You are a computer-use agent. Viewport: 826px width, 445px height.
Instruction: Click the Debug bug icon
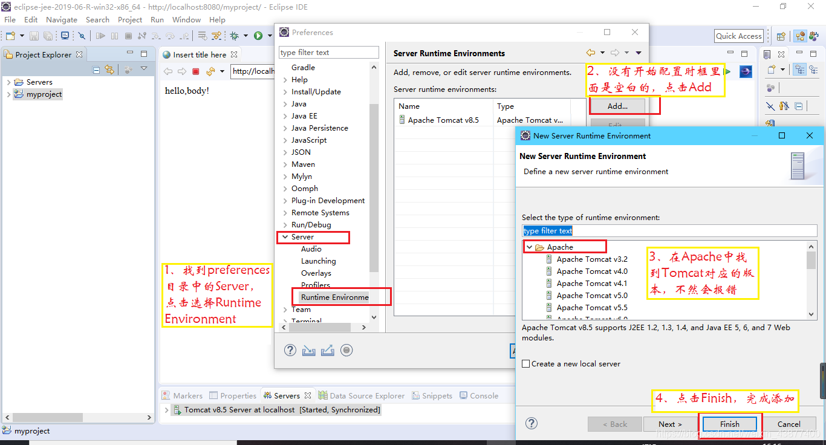(234, 36)
